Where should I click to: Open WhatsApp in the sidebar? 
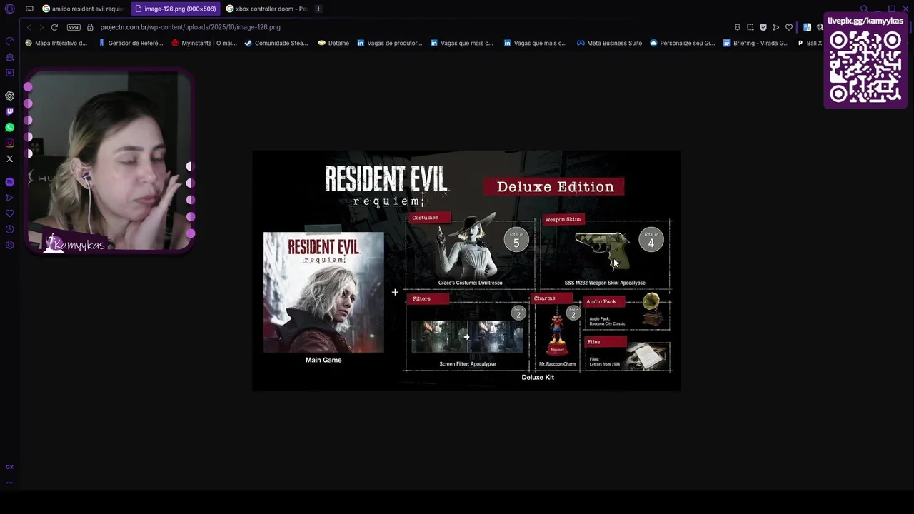tap(9, 127)
